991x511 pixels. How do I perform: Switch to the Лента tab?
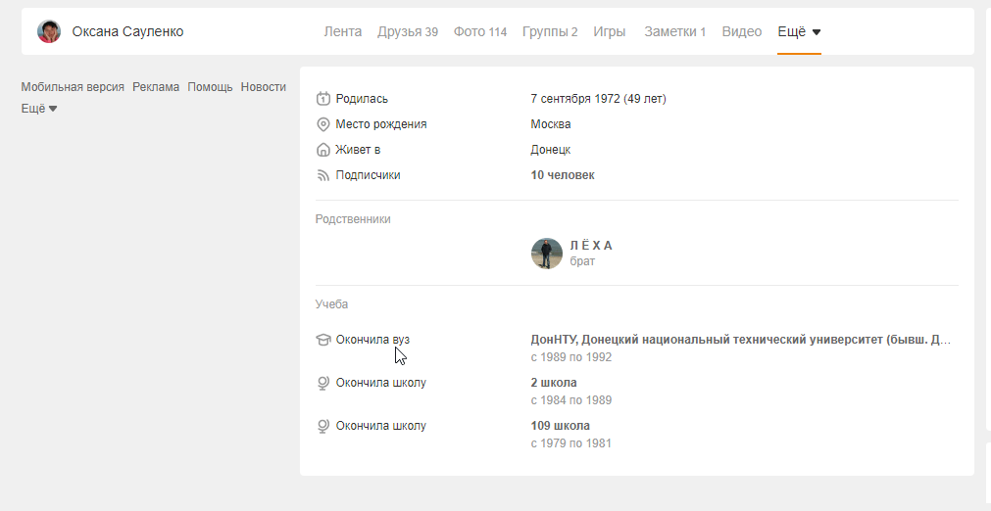(342, 31)
